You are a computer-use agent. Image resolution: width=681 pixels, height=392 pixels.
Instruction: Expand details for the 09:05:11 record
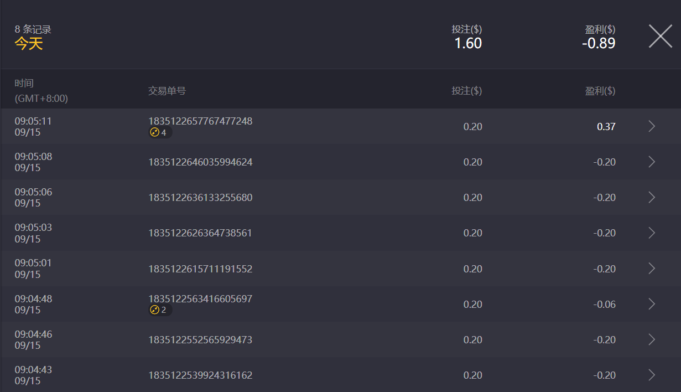pos(652,126)
